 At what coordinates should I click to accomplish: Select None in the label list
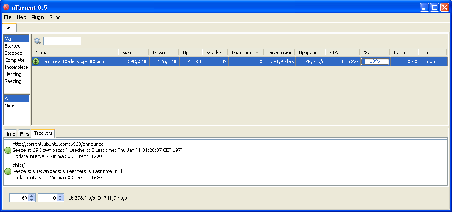coord(16,106)
